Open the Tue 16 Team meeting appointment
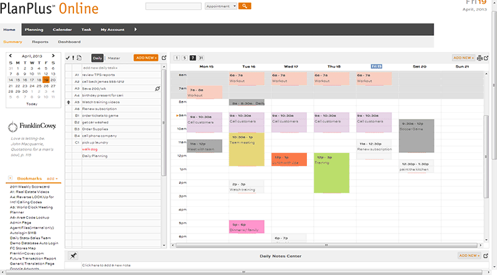The width and height of the screenshot is (497, 275). (x=247, y=149)
